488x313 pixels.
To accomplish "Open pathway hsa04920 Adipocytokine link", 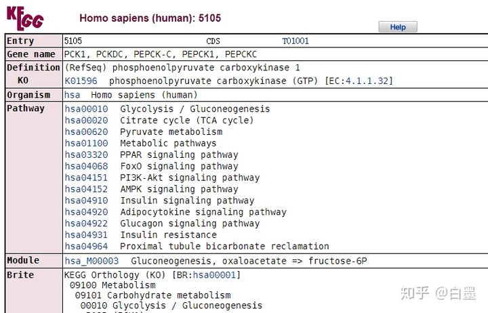I will 86,212.
